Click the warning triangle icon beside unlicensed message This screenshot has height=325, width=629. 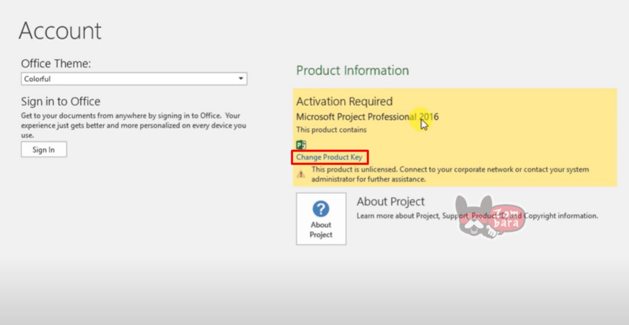pyautogui.click(x=301, y=174)
